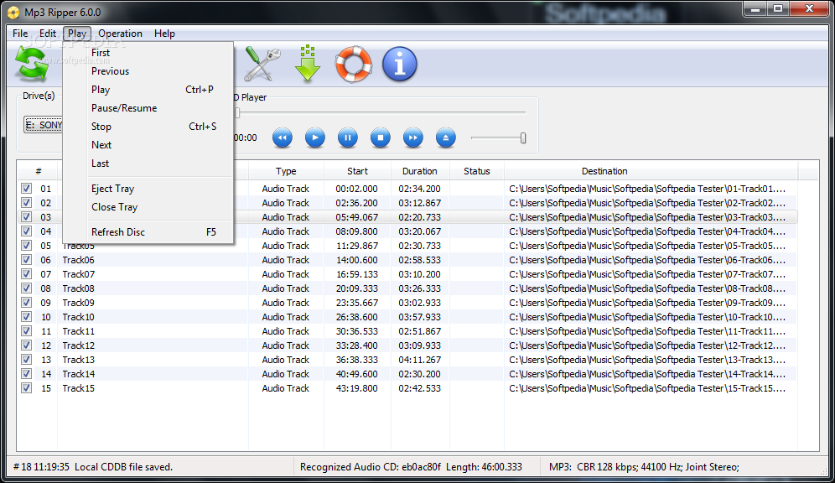Screen dimensions: 835x483
Task: Click the MP3 CBR 128 kbps status text
Action: (x=644, y=467)
